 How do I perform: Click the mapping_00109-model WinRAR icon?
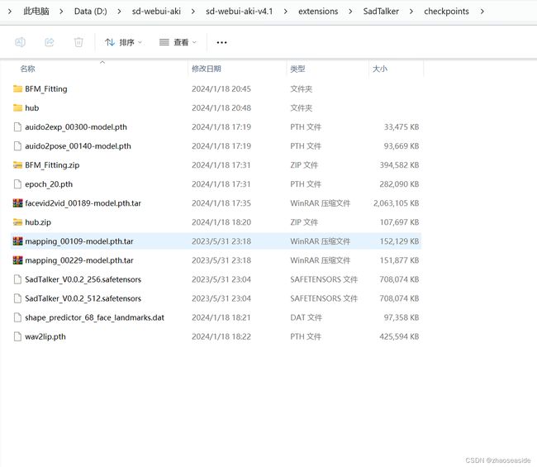pos(17,241)
